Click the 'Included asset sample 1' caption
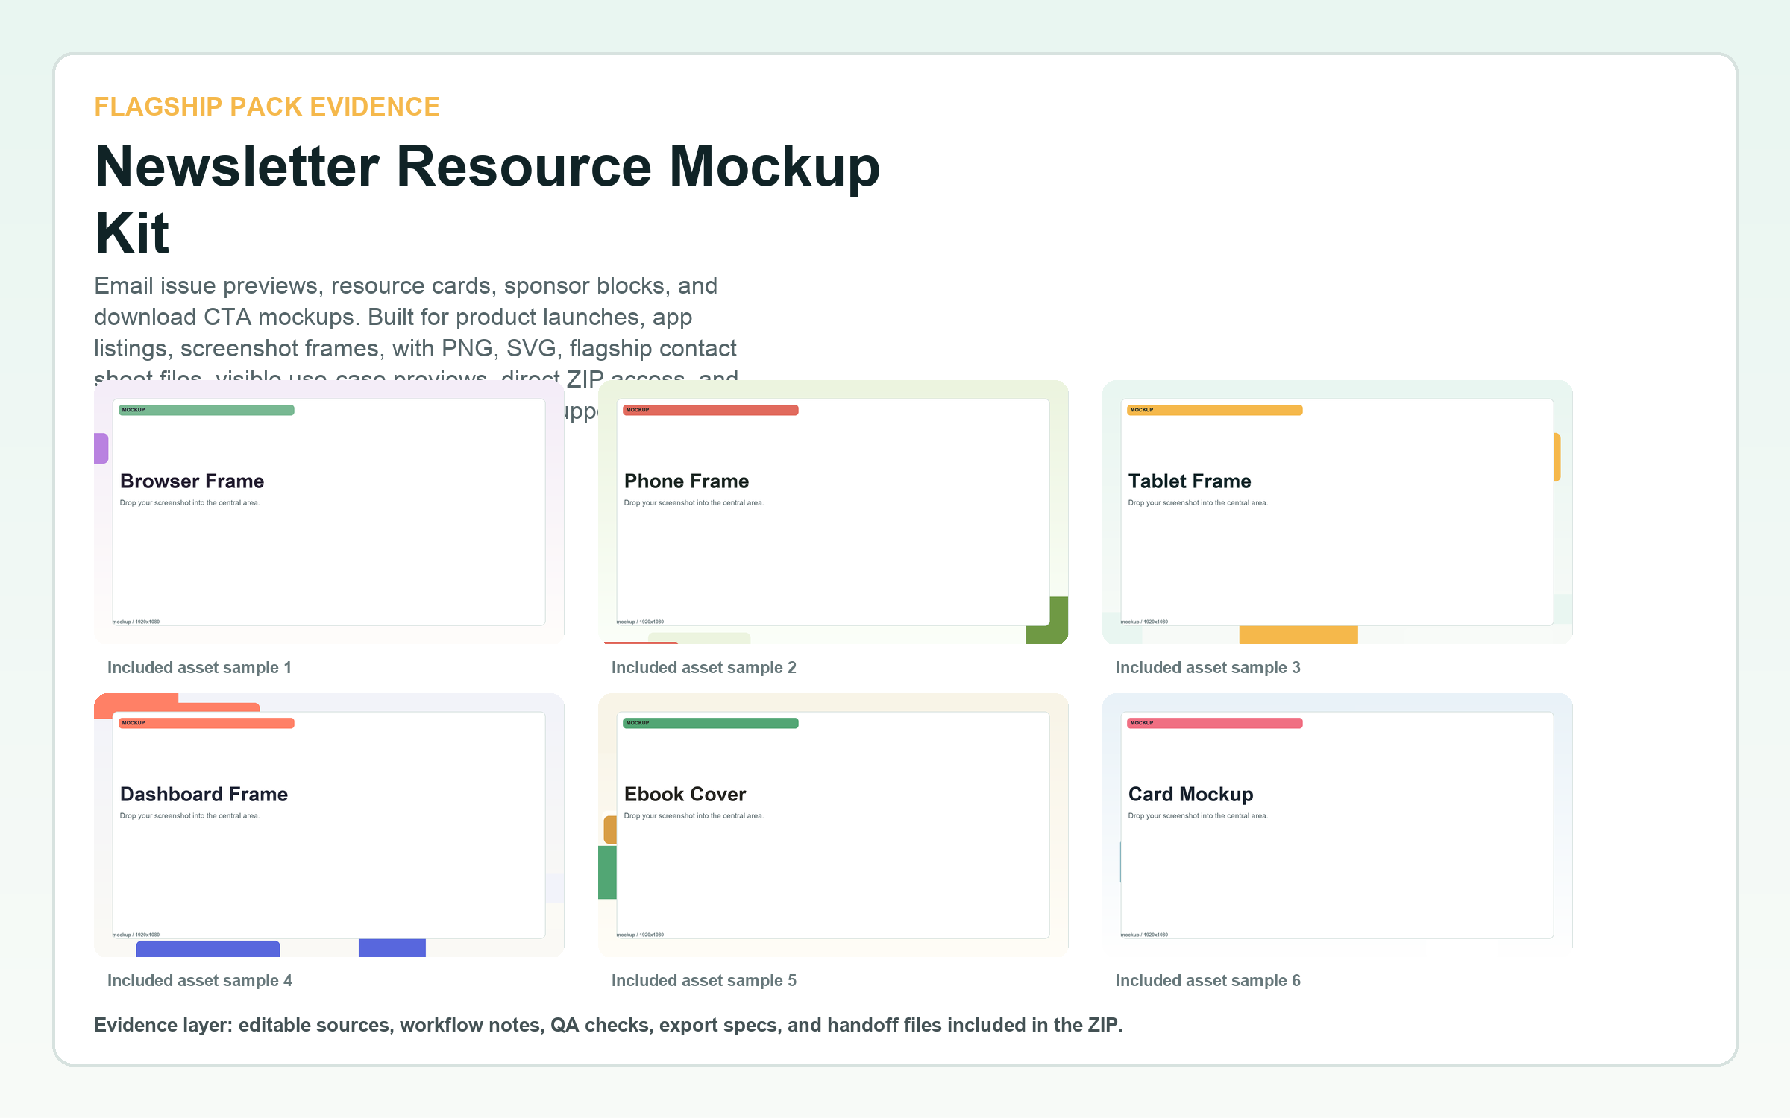The height and width of the screenshot is (1118, 1790). [x=199, y=668]
